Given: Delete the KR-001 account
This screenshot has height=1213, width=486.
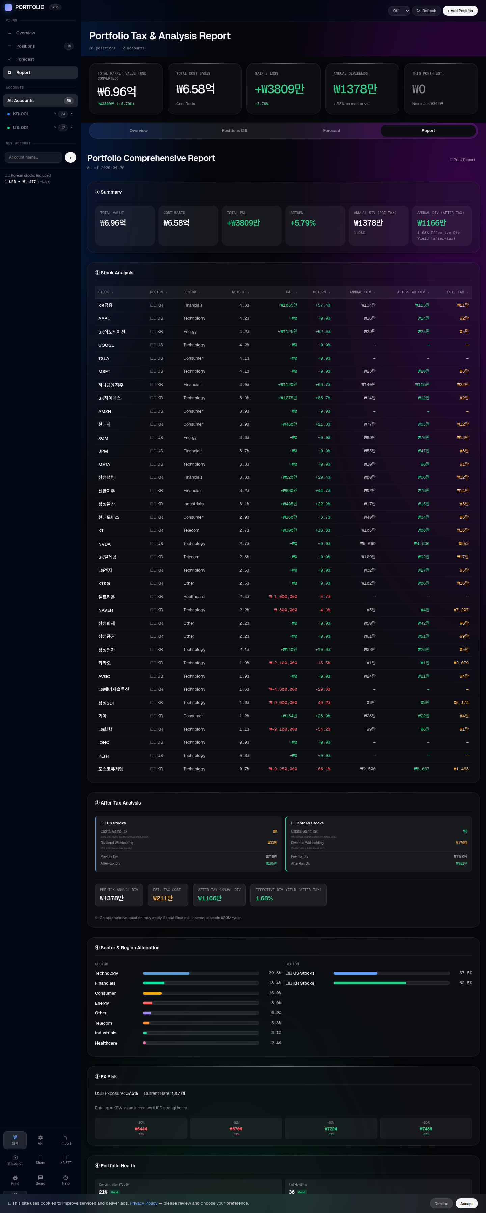Looking at the screenshot, I should 71,114.
